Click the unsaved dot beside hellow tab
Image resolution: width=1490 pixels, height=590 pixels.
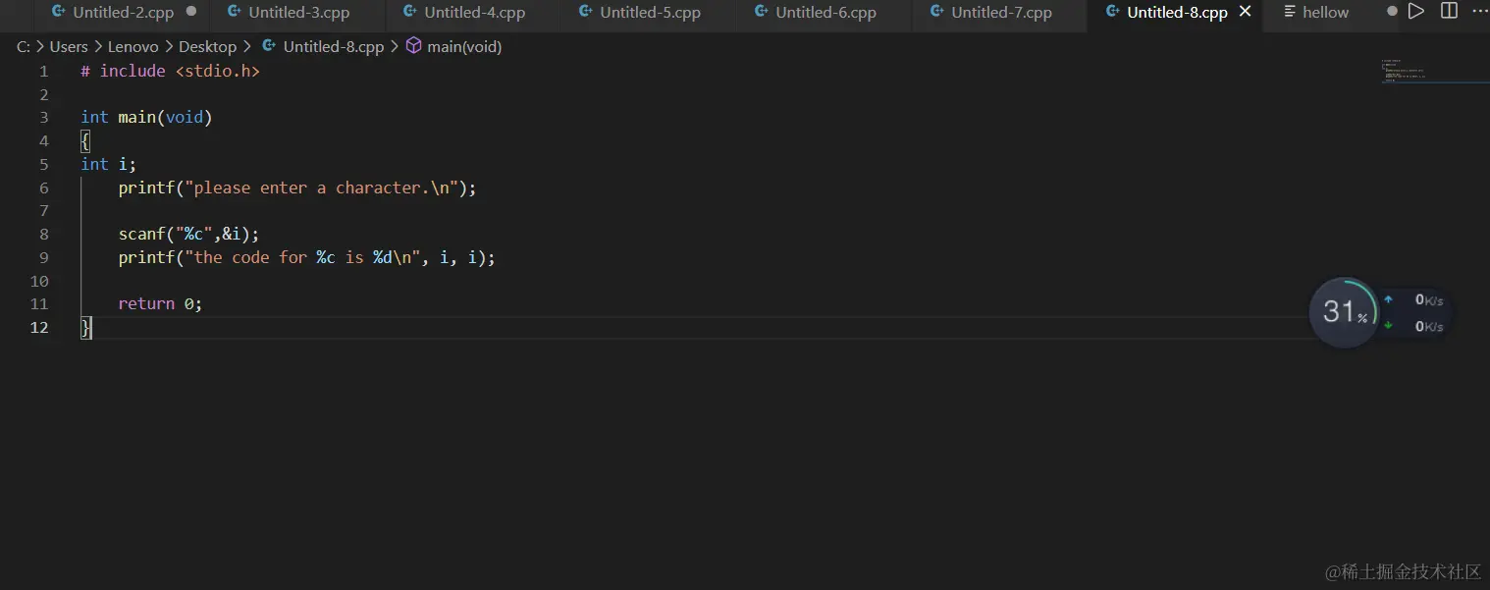(1392, 12)
